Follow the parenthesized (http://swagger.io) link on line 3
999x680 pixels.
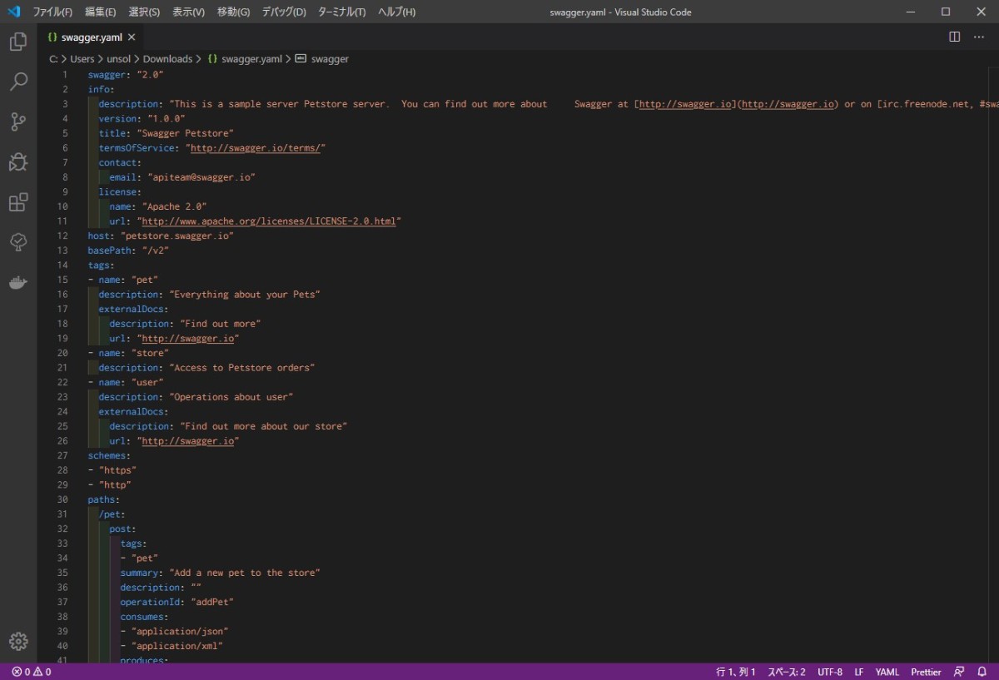click(x=788, y=104)
